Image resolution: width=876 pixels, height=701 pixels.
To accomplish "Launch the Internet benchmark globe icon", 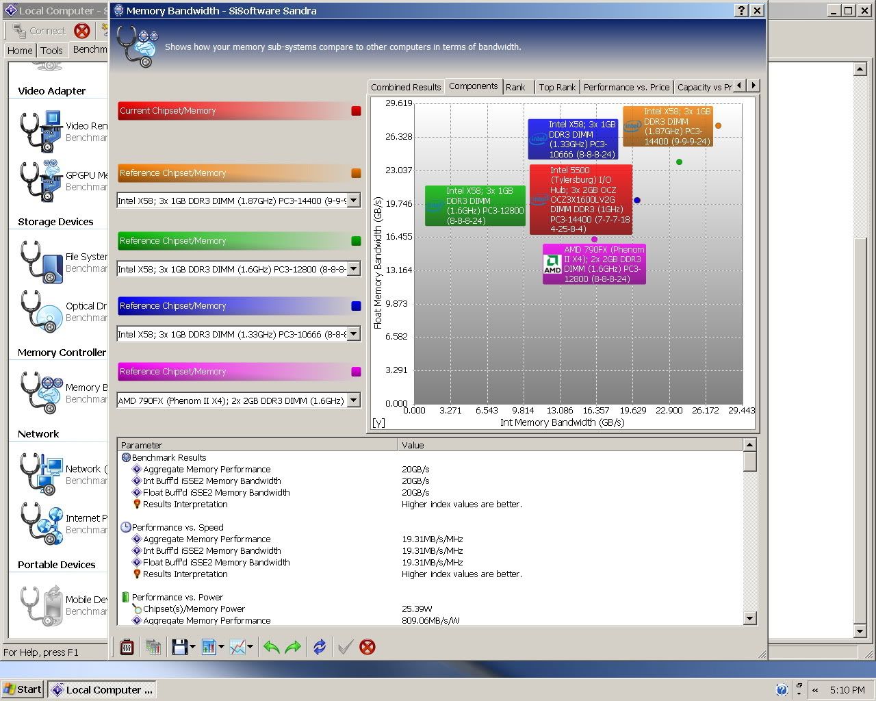I will (40, 523).
